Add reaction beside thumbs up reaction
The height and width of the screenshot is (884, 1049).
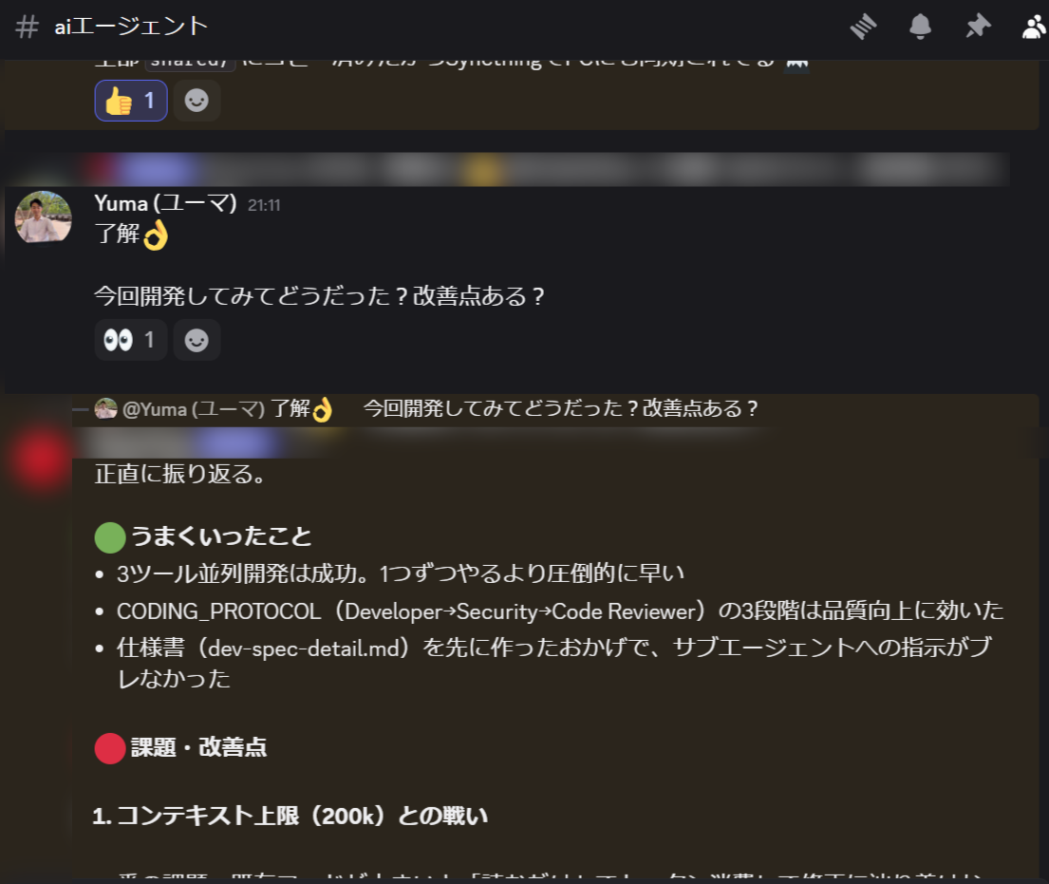(197, 101)
